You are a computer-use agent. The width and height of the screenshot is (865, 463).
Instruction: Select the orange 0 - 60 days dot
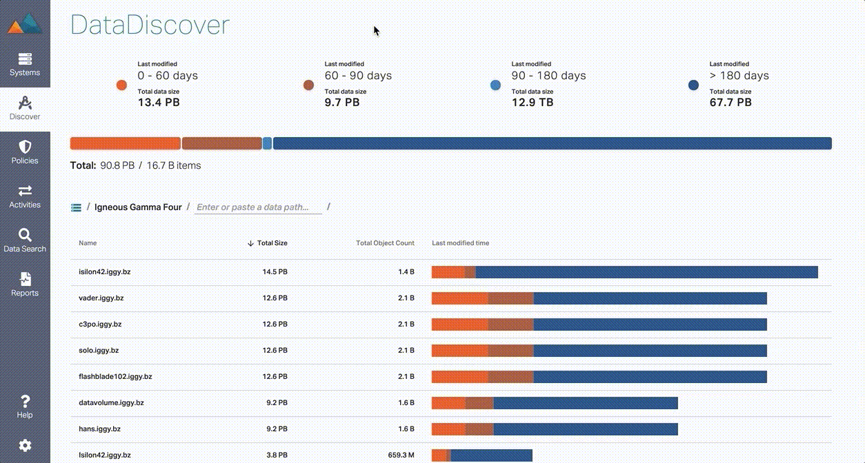(121, 85)
